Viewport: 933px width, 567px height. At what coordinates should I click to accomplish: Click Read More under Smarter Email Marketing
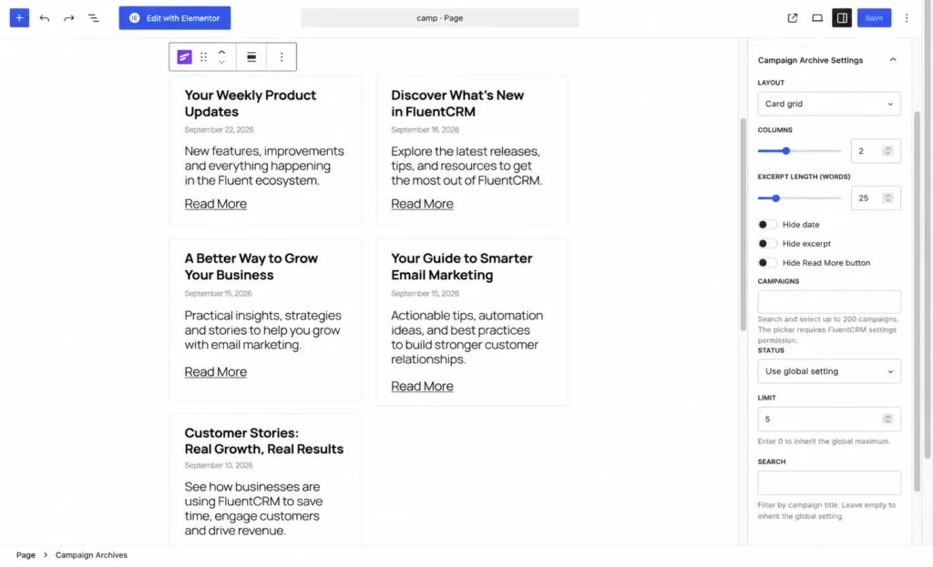click(x=422, y=386)
